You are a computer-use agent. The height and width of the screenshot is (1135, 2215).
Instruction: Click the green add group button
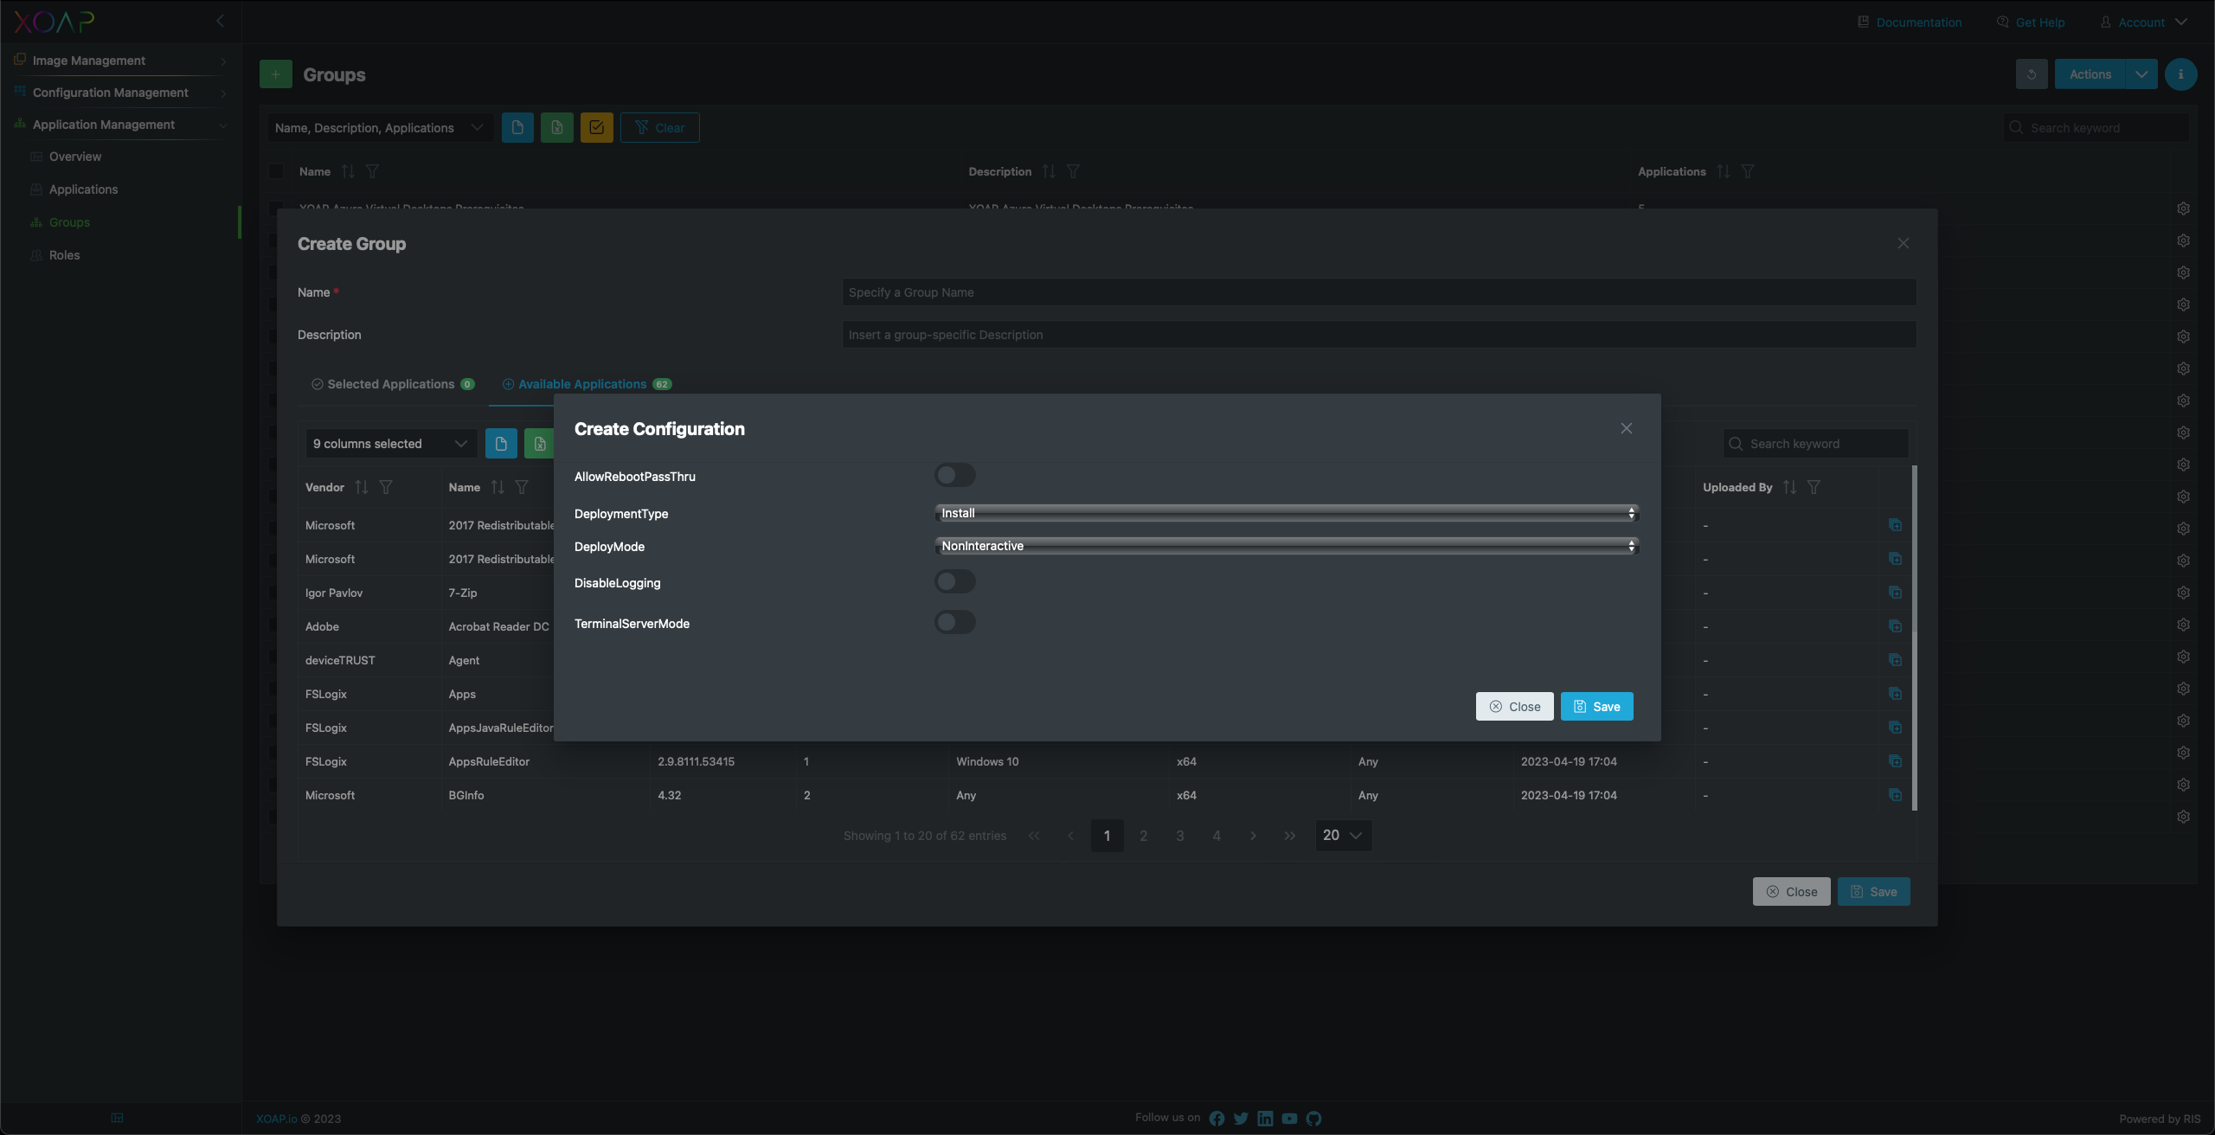click(x=275, y=74)
